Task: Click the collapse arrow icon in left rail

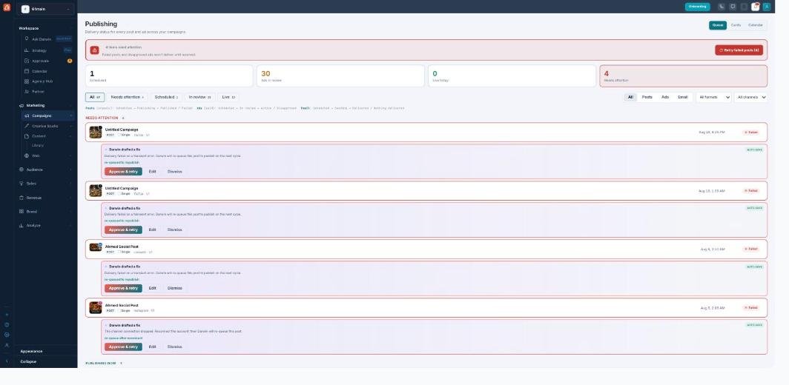Action: [7, 361]
